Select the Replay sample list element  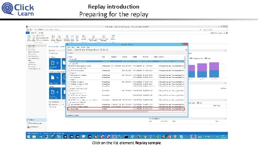(x=126, y=109)
